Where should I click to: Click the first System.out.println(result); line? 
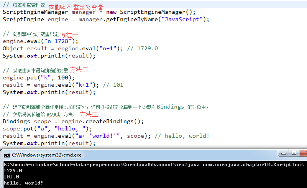click(49, 56)
